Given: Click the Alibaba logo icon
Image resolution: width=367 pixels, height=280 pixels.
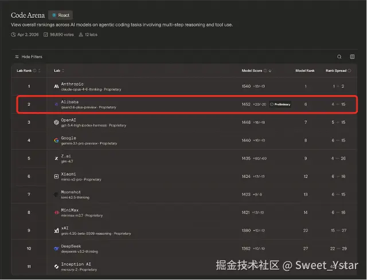Looking at the screenshot, I should [x=56, y=104].
